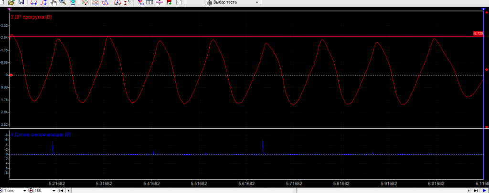Click the 5.41682 time axis label
The height and width of the screenshot is (193, 489).
[x=151, y=183]
